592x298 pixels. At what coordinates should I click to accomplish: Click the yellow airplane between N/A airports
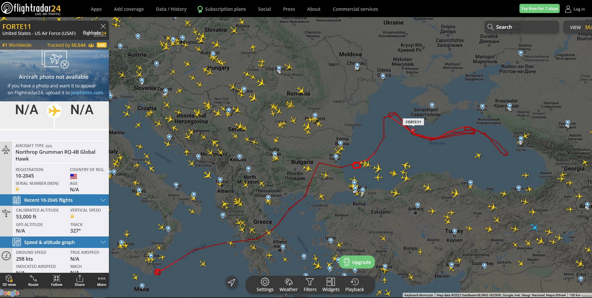click(54, 110)
